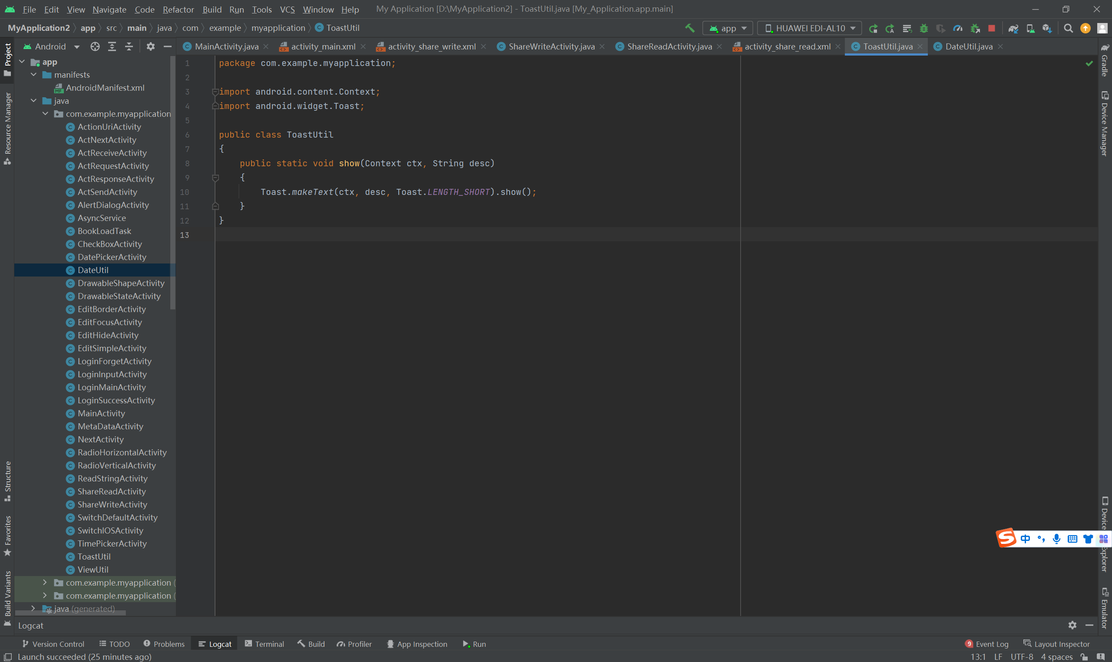Click the Make Project hammer icon
This screenshot has width=1112, height=662.
pyautogui.click(x=690, y=28)
